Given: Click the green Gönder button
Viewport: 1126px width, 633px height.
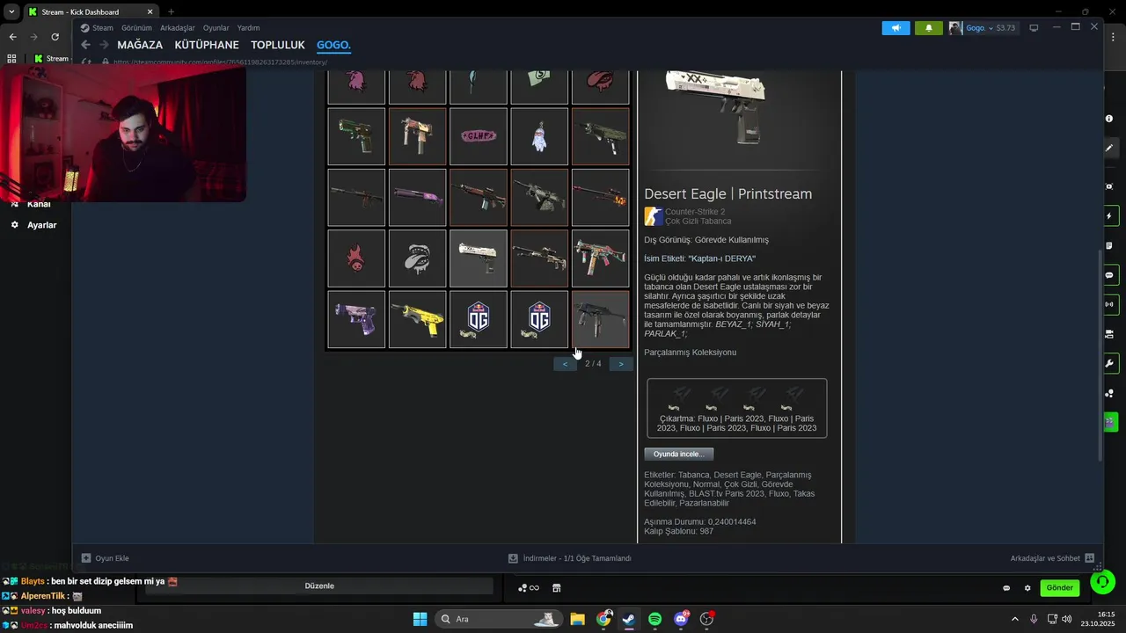Looking at the screenshot, I should tap(1060, 588).
